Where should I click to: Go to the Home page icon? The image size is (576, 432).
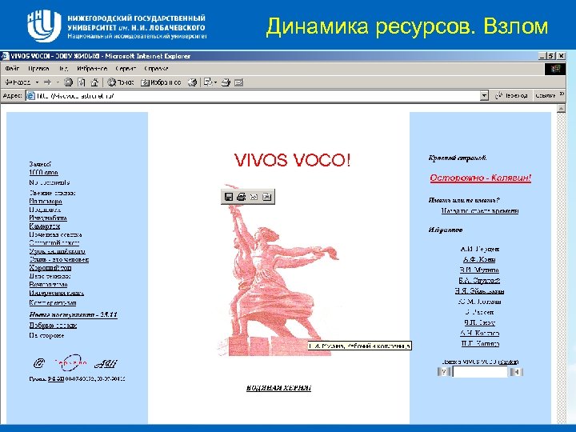click(94, 82)
